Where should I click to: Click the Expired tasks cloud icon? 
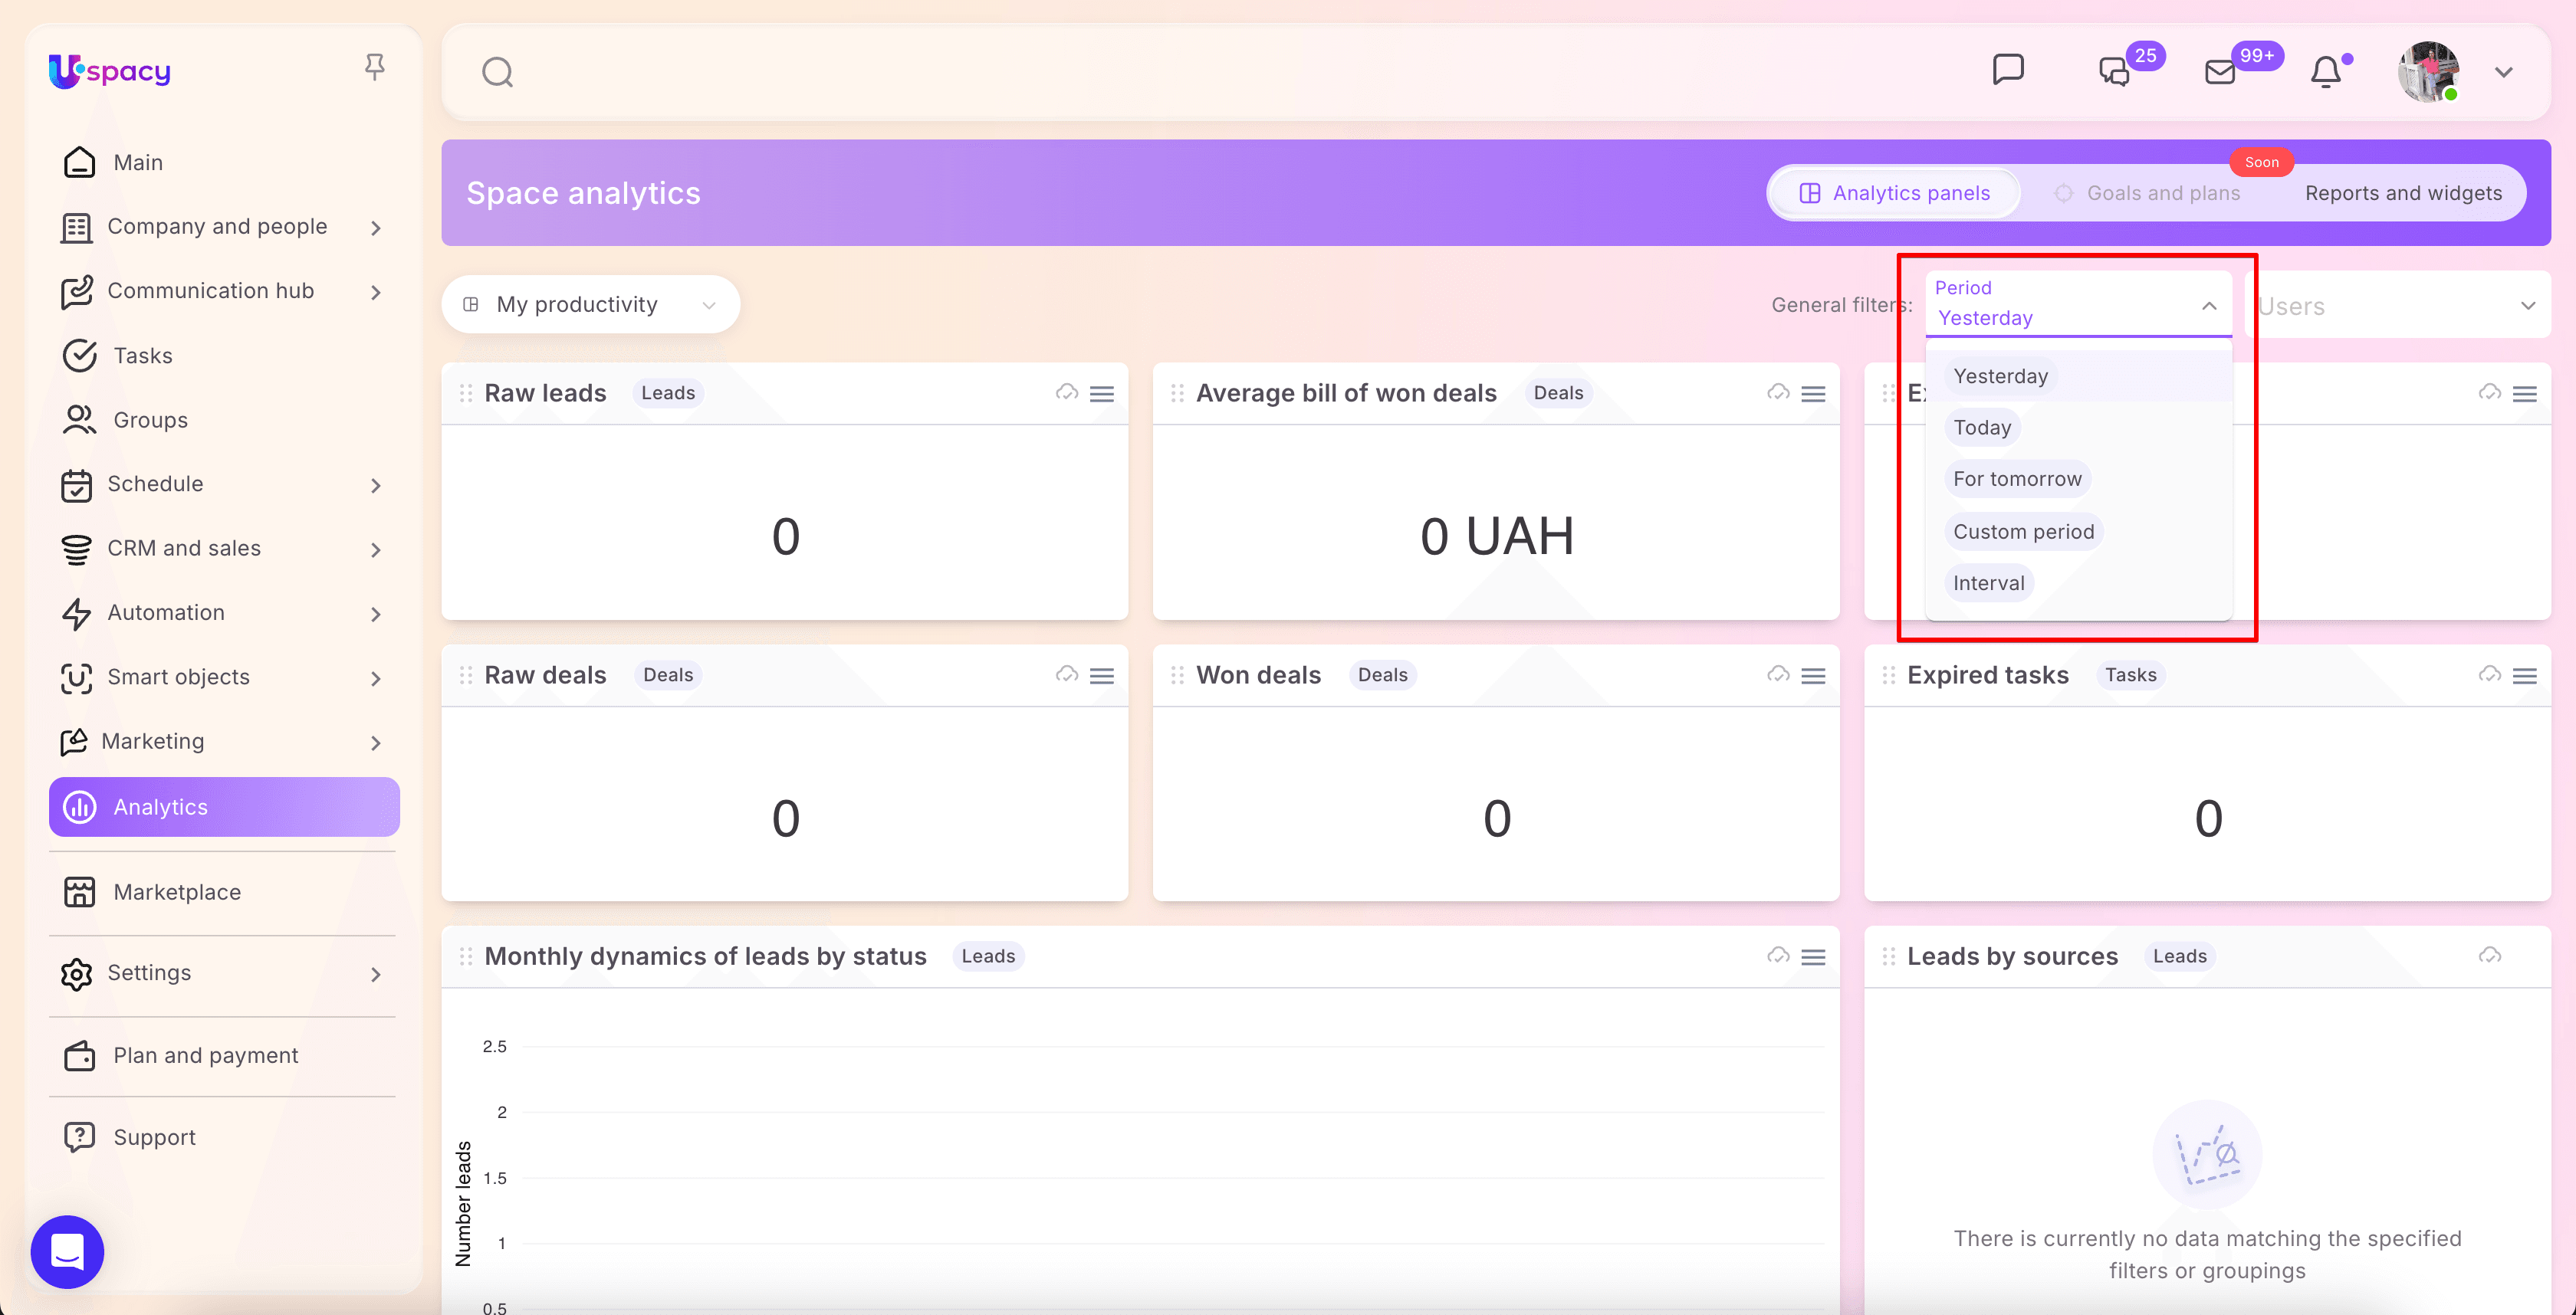click(x=2490, y=674)
